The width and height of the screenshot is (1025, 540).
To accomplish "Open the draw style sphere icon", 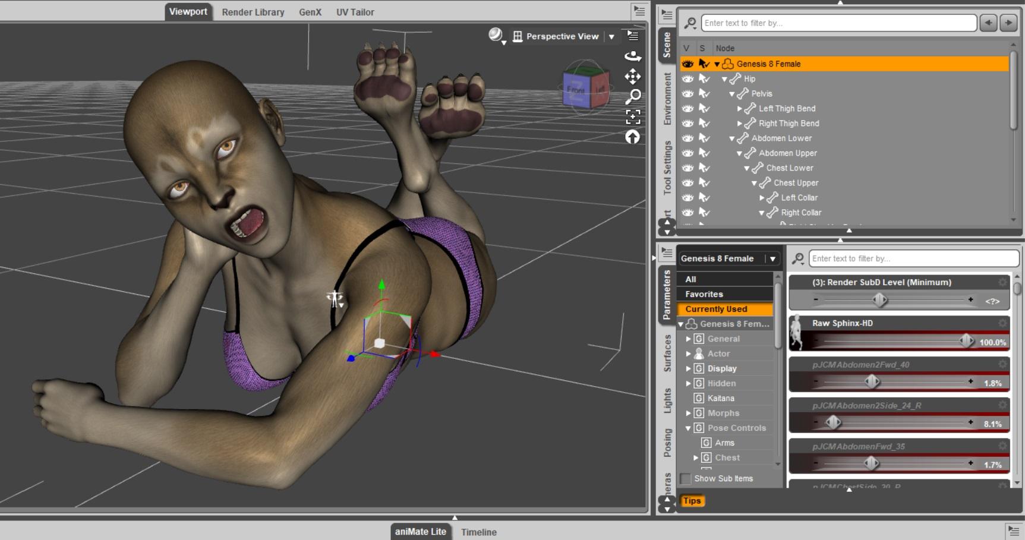I will (x=496, y=36).
